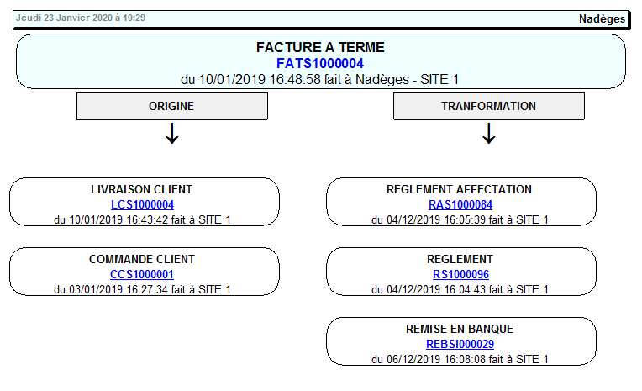Click the FACTURE A TERME heading
This screenshot has width=642, height=391.
pos(320,48)
